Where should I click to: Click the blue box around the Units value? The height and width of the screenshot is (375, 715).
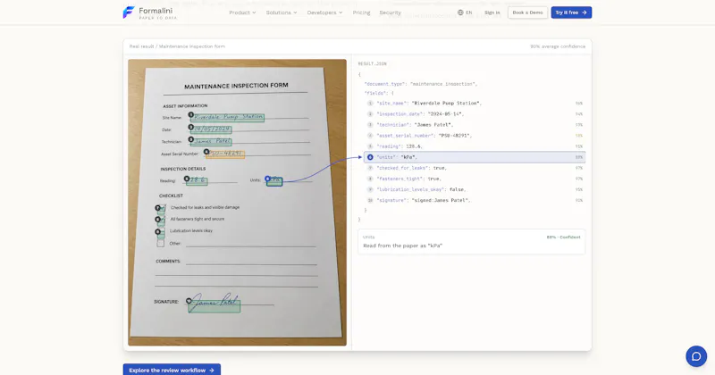click(x=275, y=182)
